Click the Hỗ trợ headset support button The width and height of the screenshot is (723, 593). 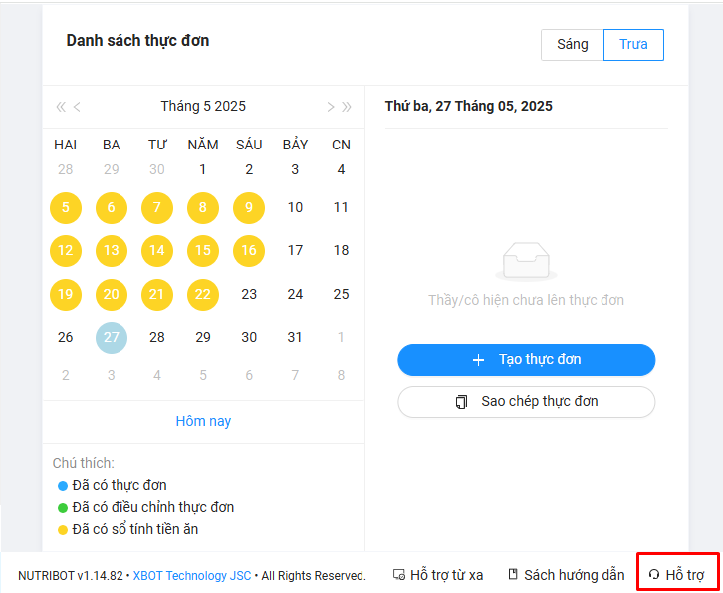pos(676,575)
